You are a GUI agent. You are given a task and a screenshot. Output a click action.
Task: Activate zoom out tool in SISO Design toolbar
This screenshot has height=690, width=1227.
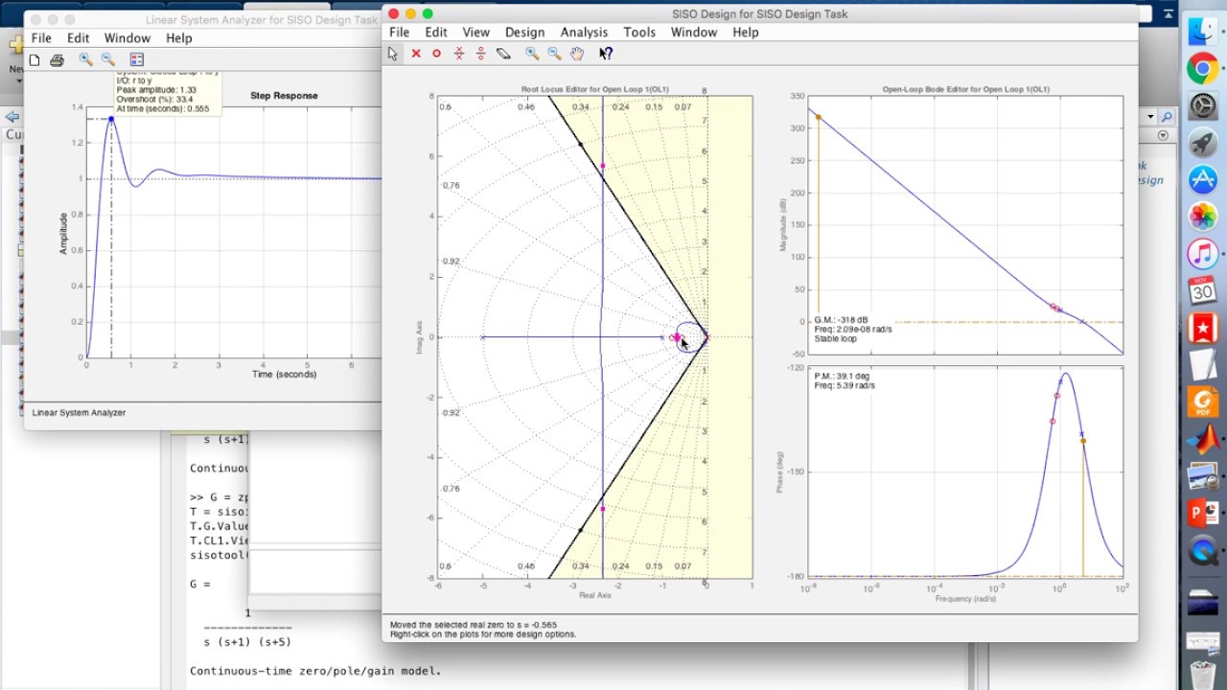(554, 54)
